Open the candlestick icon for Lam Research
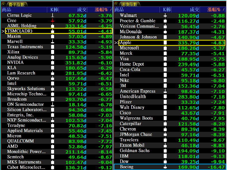 click(x=53, y=73)
